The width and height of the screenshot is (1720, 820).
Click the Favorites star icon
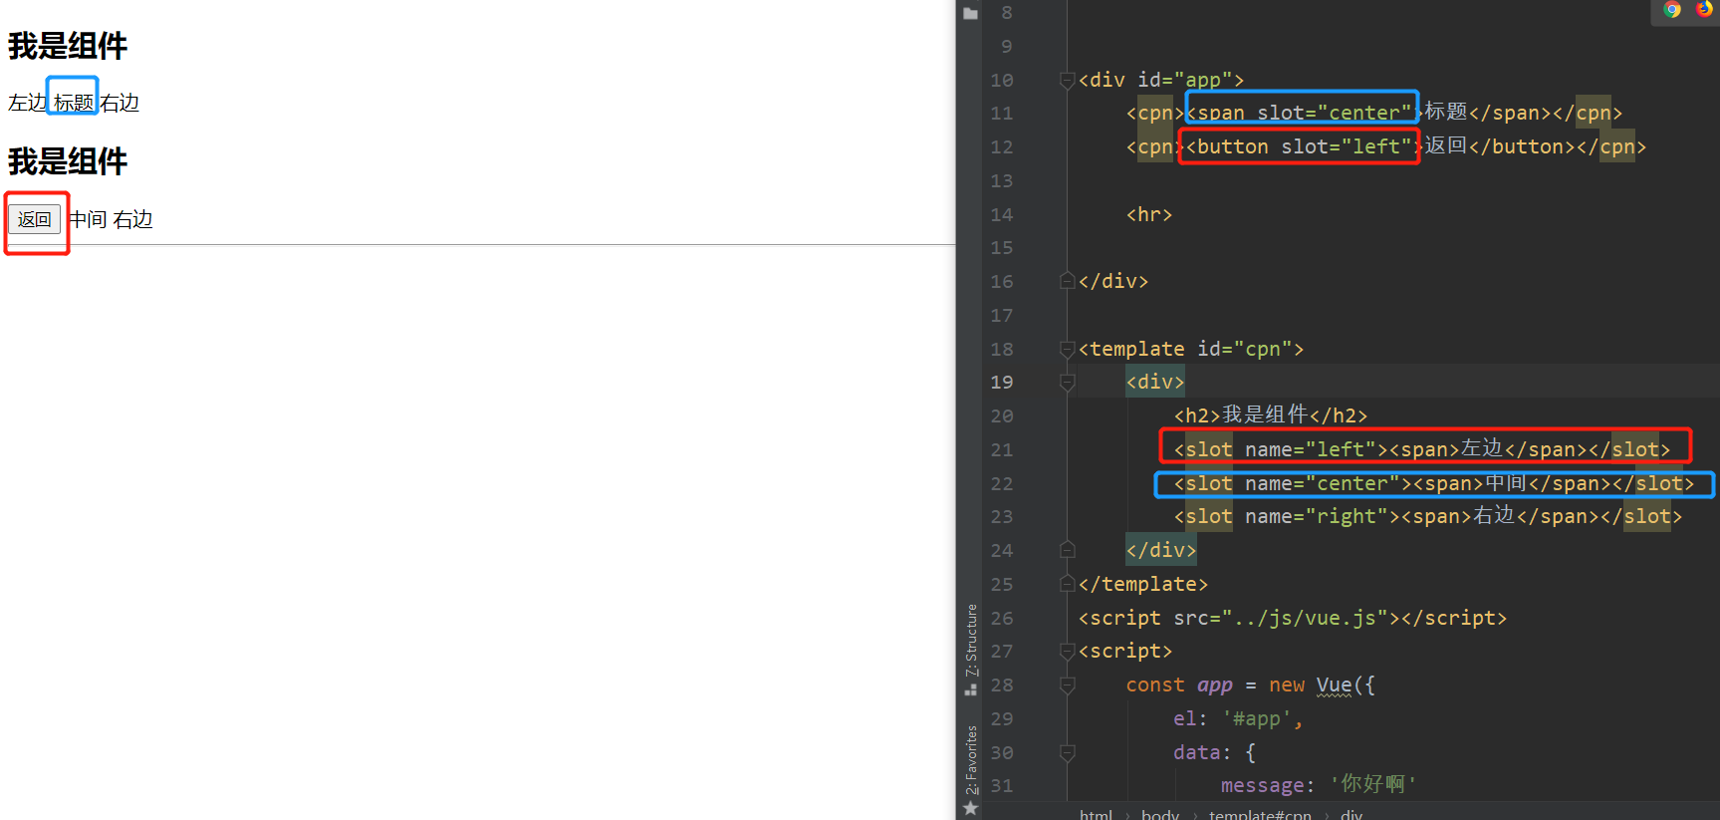[x=970, y=808]
